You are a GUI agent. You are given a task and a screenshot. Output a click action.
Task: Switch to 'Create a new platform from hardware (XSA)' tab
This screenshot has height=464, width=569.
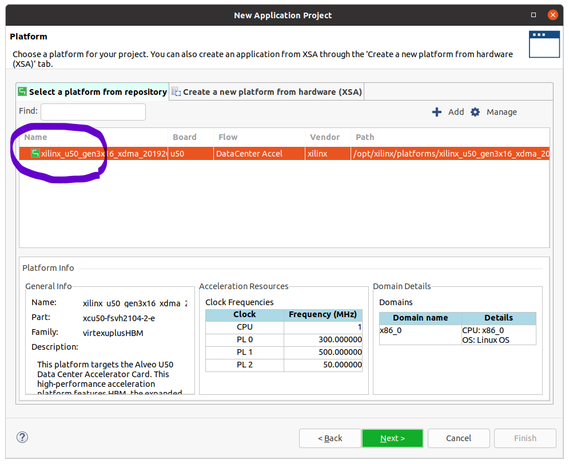[x=272, y=92]
